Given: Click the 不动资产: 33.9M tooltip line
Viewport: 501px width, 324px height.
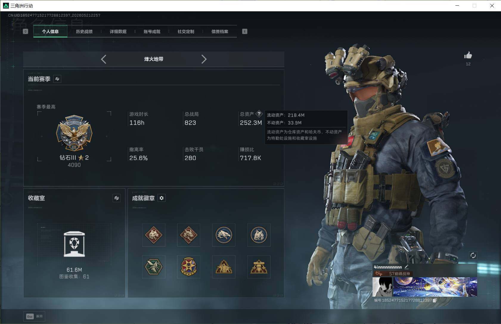Looking at the screenshot, I should [x=284, y=123].
